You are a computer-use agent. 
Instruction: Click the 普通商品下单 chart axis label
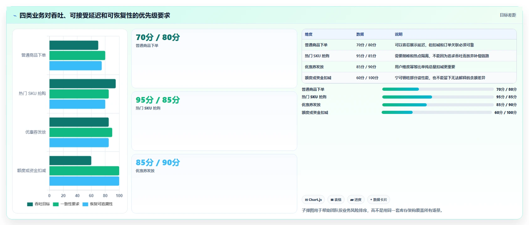(34, 55)
